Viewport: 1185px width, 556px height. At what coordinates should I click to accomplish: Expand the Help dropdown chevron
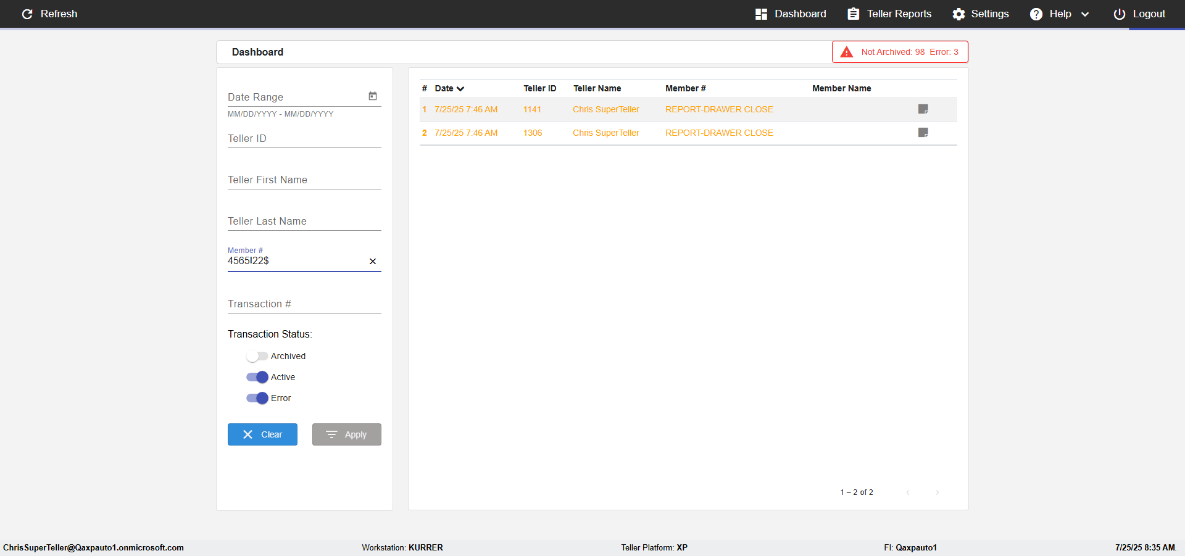pyautogui.click(x=1085, y=14)
